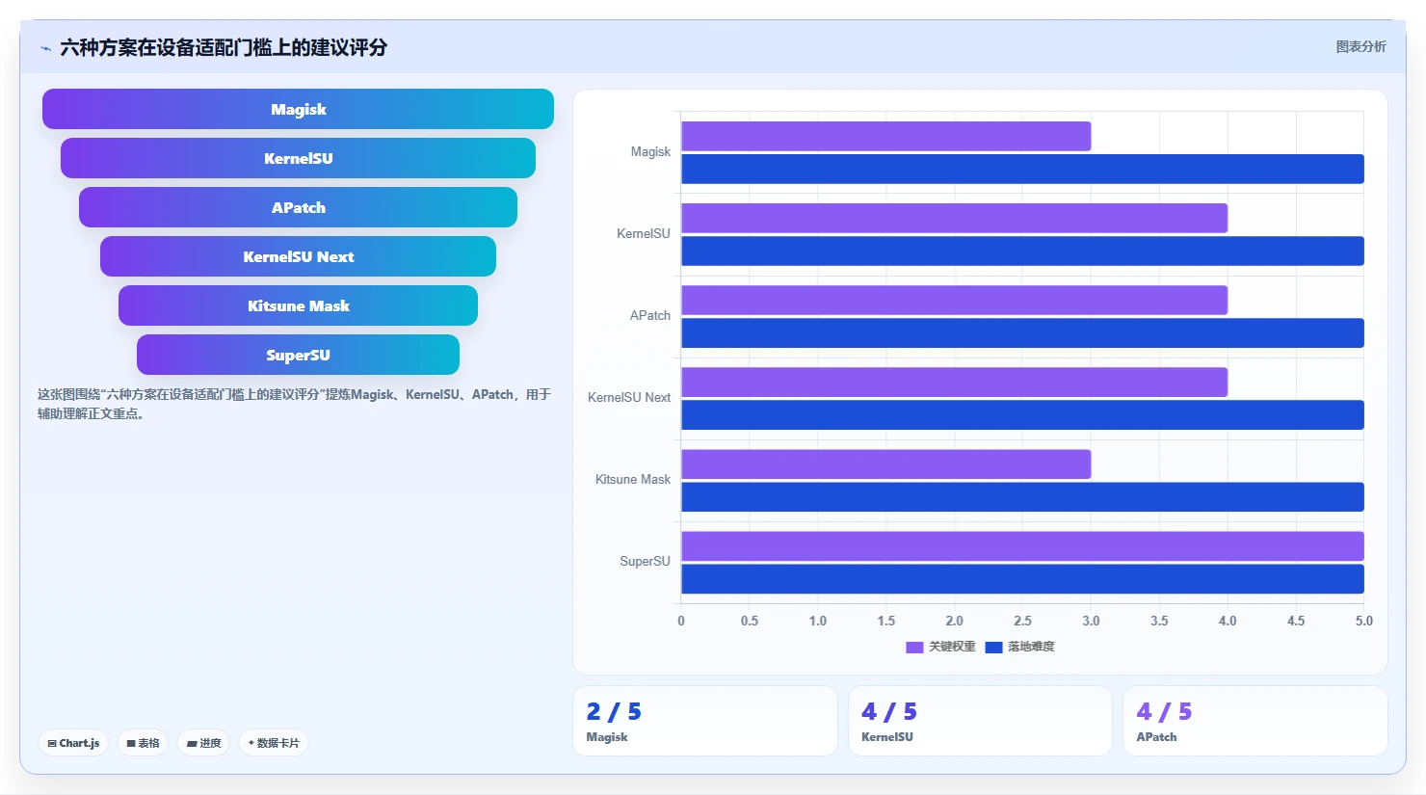Click the 表格 tag chip
Viewport: 1426px width, 795px height.
pos(143,743)
